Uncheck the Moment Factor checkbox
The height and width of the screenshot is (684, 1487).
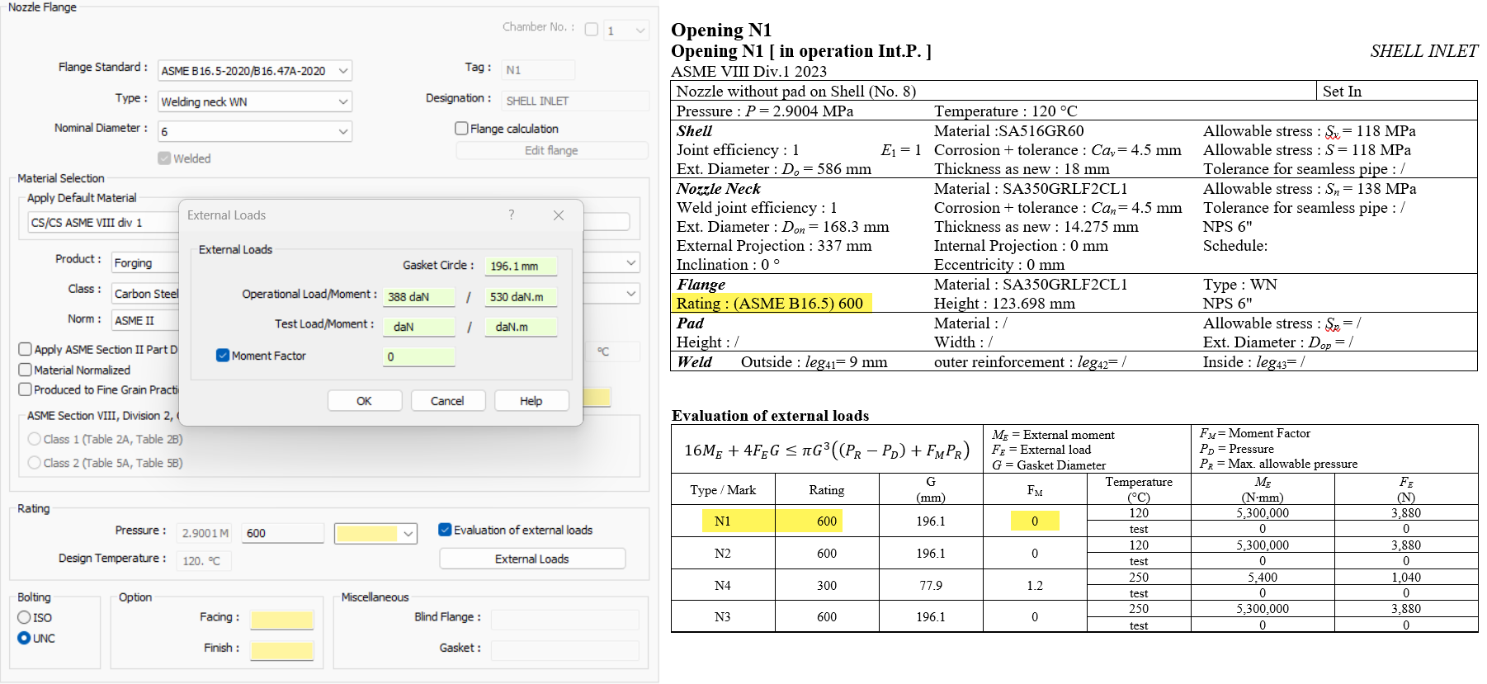[x=222, y=355]
